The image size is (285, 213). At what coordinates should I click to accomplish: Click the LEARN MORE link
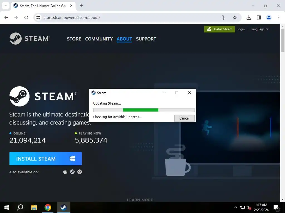[x=140, y=200]
